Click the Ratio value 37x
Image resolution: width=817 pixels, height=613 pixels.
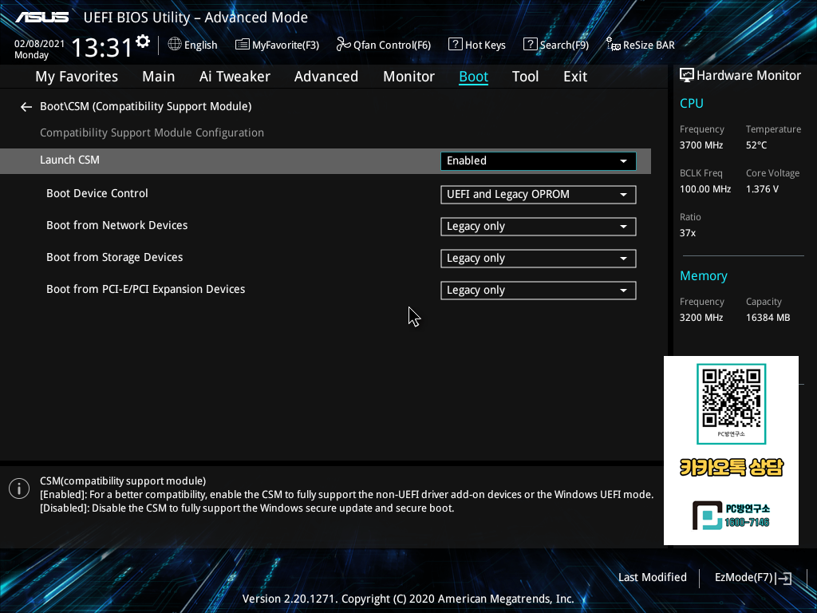point(687,233)
